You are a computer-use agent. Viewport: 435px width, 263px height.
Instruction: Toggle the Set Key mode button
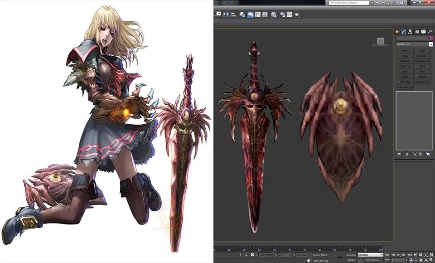[x=351, y=260]
